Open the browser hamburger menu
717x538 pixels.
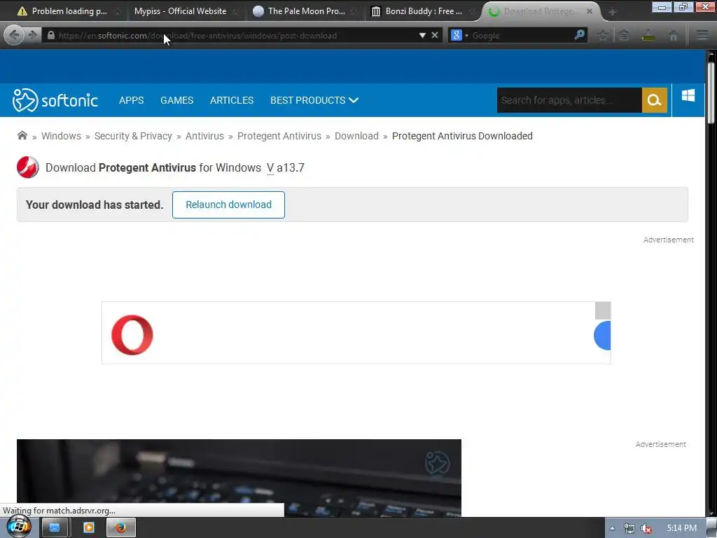click(702, 35)
